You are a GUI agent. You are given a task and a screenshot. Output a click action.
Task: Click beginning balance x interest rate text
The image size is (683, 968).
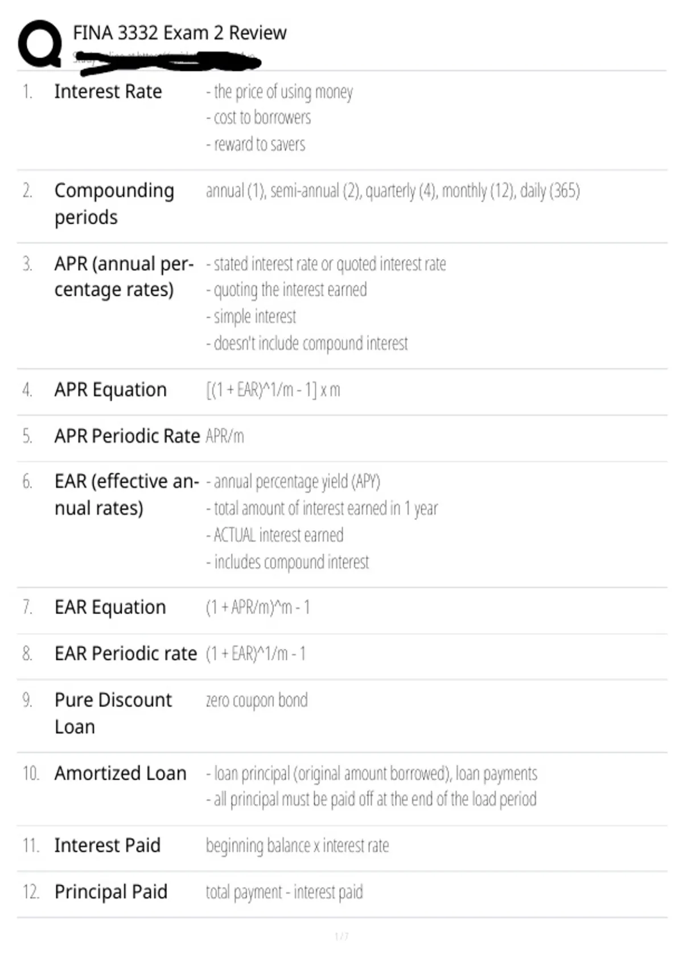tap(298, 846)
